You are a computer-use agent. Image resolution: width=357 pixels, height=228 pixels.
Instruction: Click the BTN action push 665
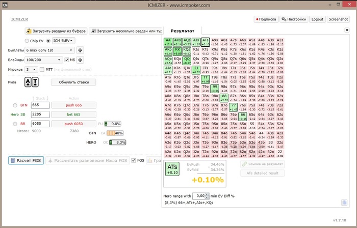tap(73, 105)
